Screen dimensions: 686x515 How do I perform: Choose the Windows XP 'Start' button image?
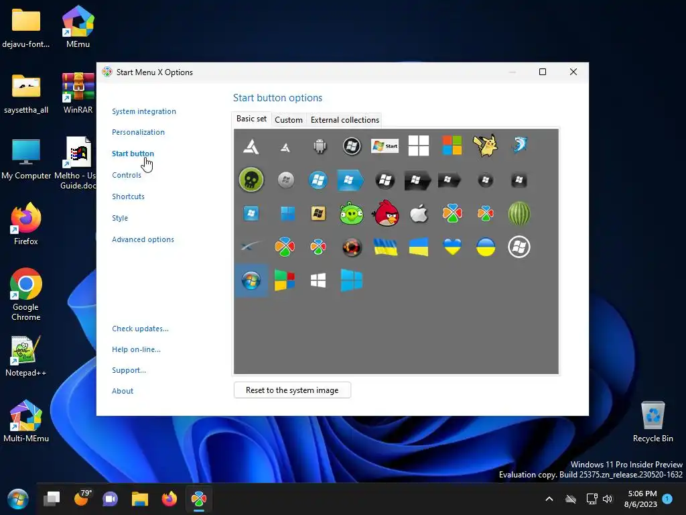pos(385,146)
